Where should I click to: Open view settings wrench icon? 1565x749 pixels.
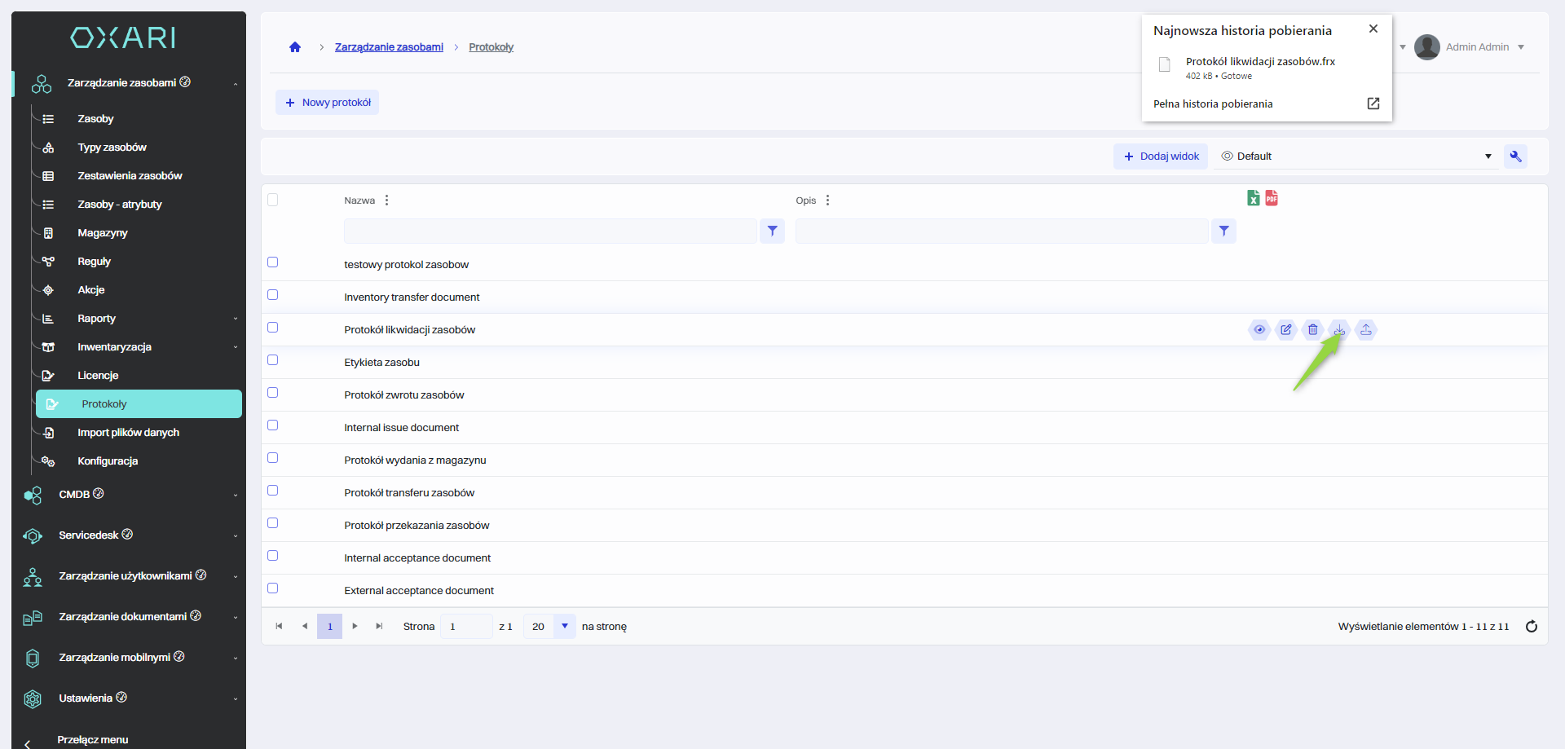1515,156
